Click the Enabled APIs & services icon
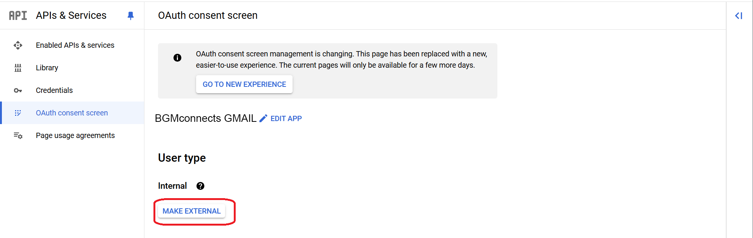Viewport: 753px width, 238px height. tap(18, 45)
